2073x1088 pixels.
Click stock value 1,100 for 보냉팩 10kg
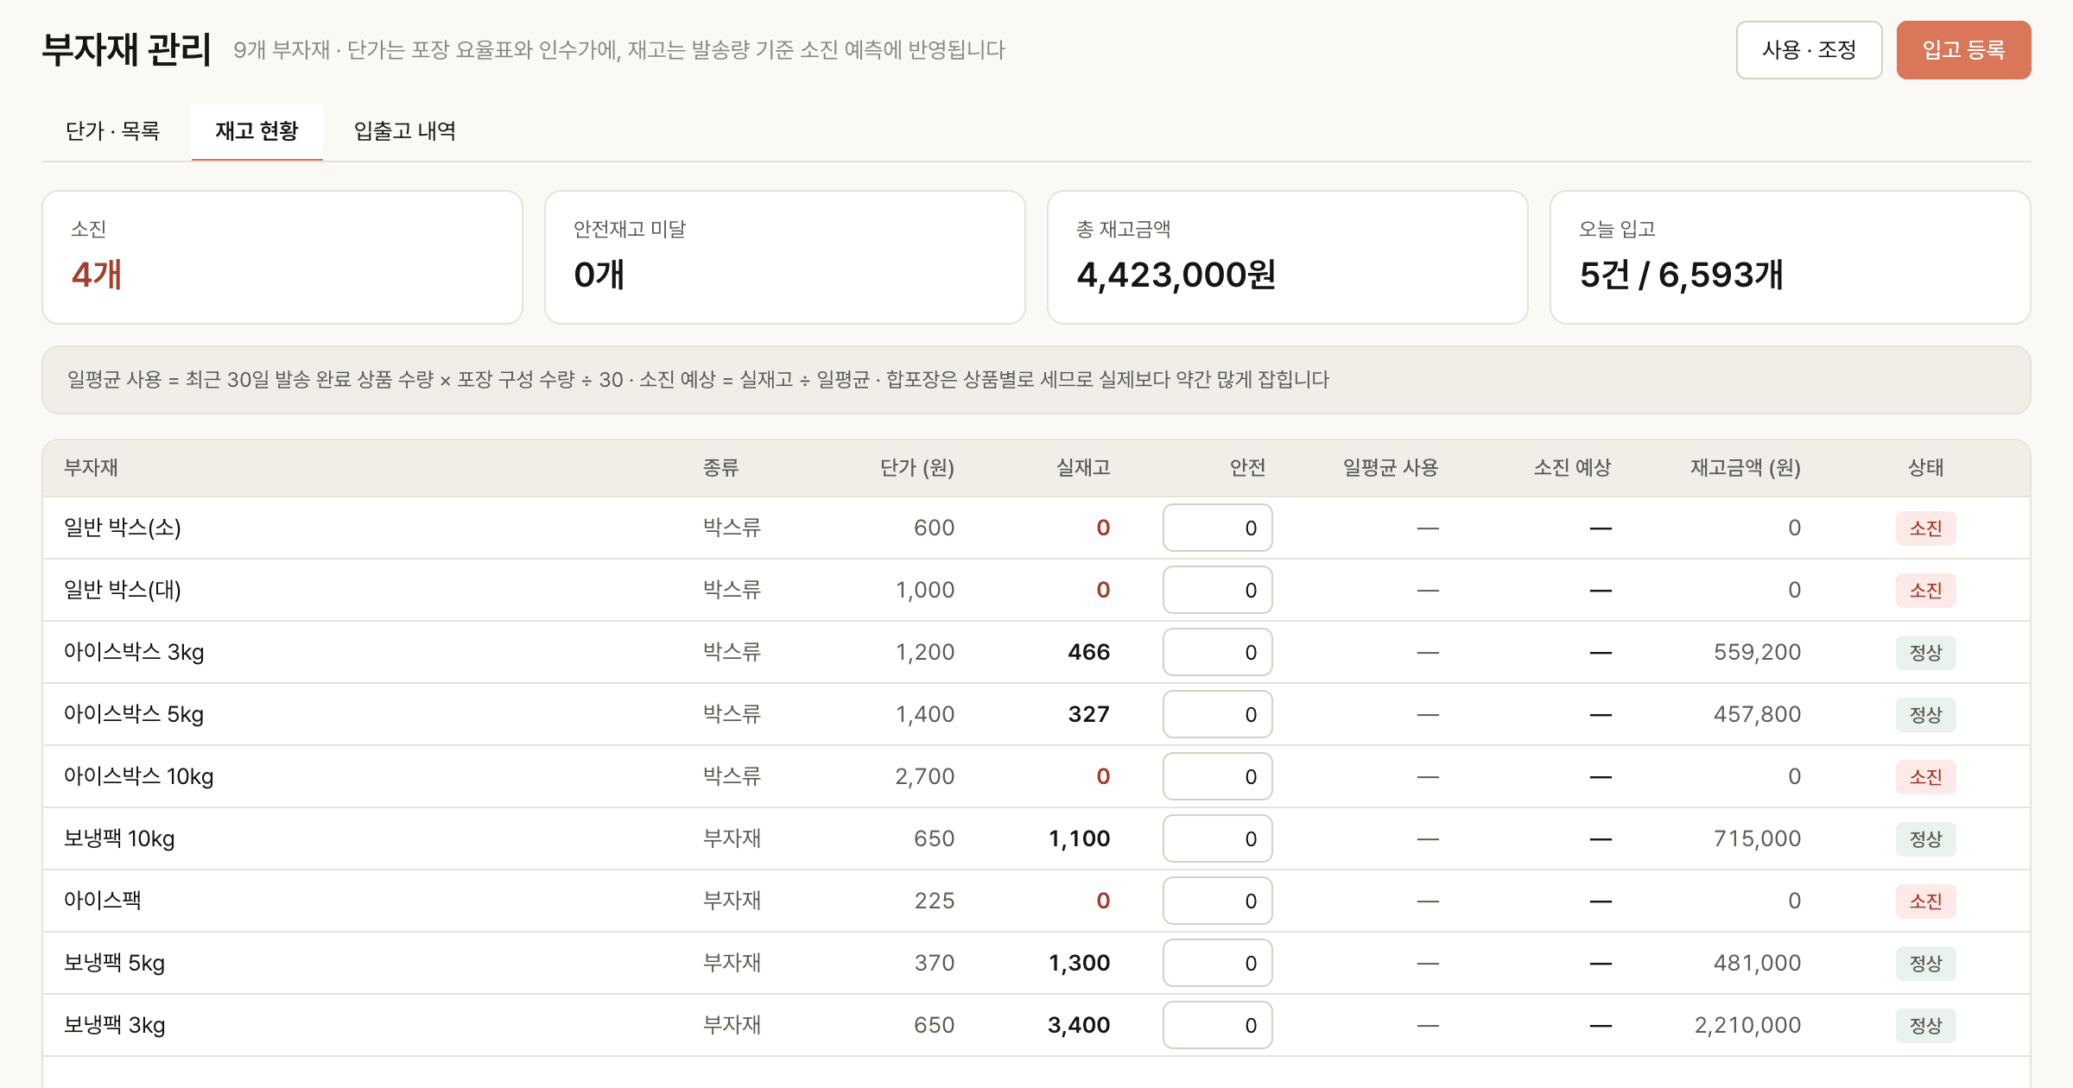pos(1079,838)
